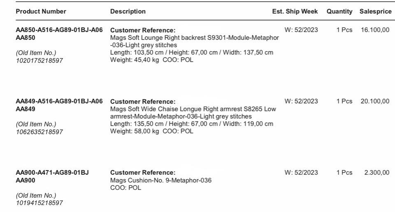Select product number AA900-A471-AG89-01BJ
Viewport: 395px width, 212px height.
(52, 173)
